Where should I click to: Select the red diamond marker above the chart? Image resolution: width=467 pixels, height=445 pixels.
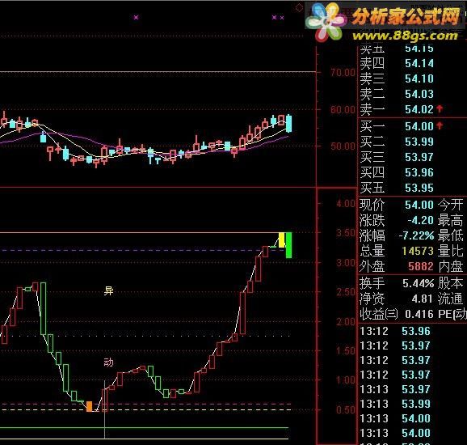299,8
